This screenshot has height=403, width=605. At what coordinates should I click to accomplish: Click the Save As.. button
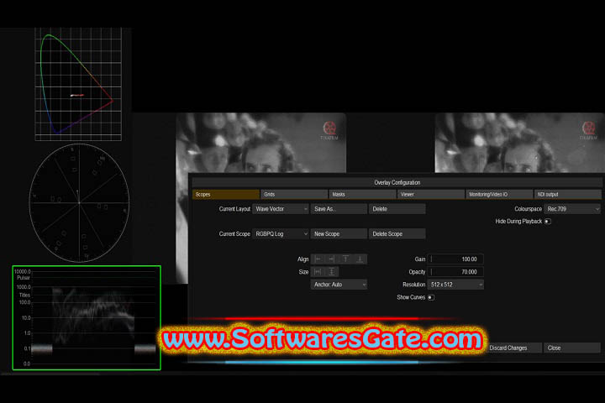[339, 208]
